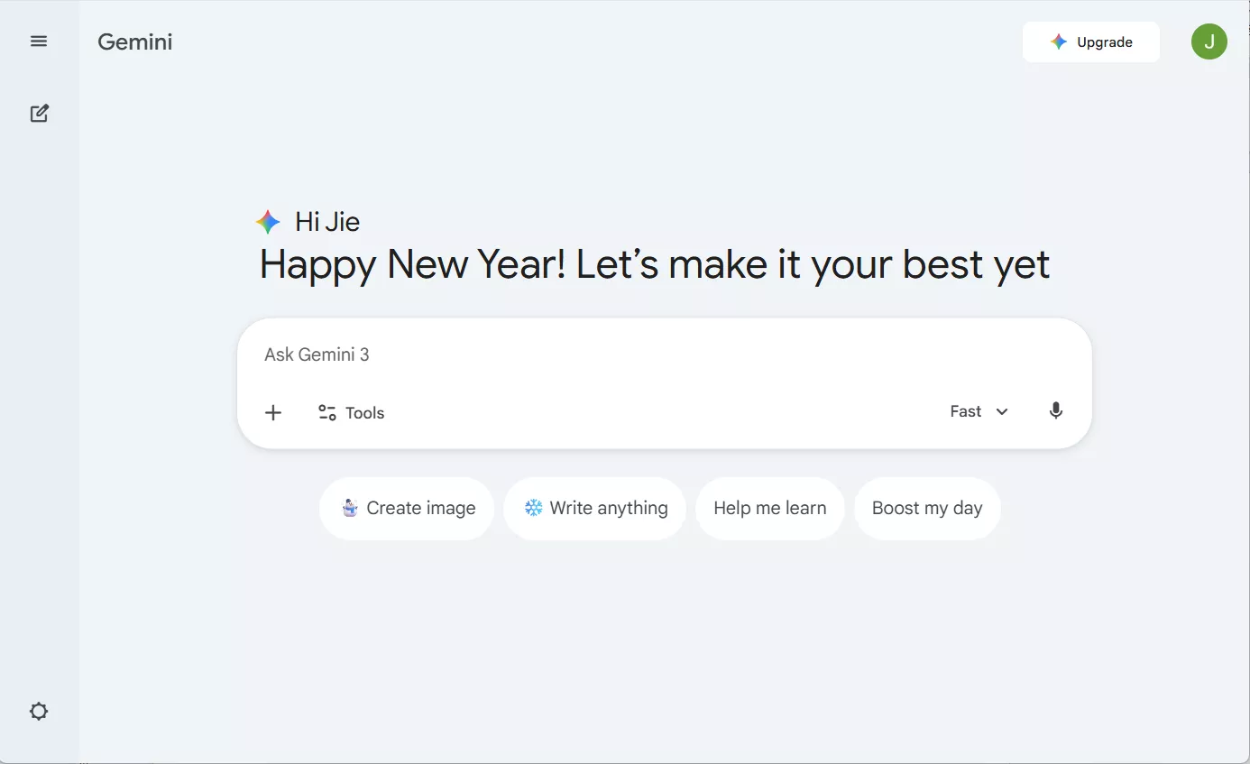This screenshot has width=1250, height=764.
Task: Open Settings via the gear icon
Action: coord(39,712)
